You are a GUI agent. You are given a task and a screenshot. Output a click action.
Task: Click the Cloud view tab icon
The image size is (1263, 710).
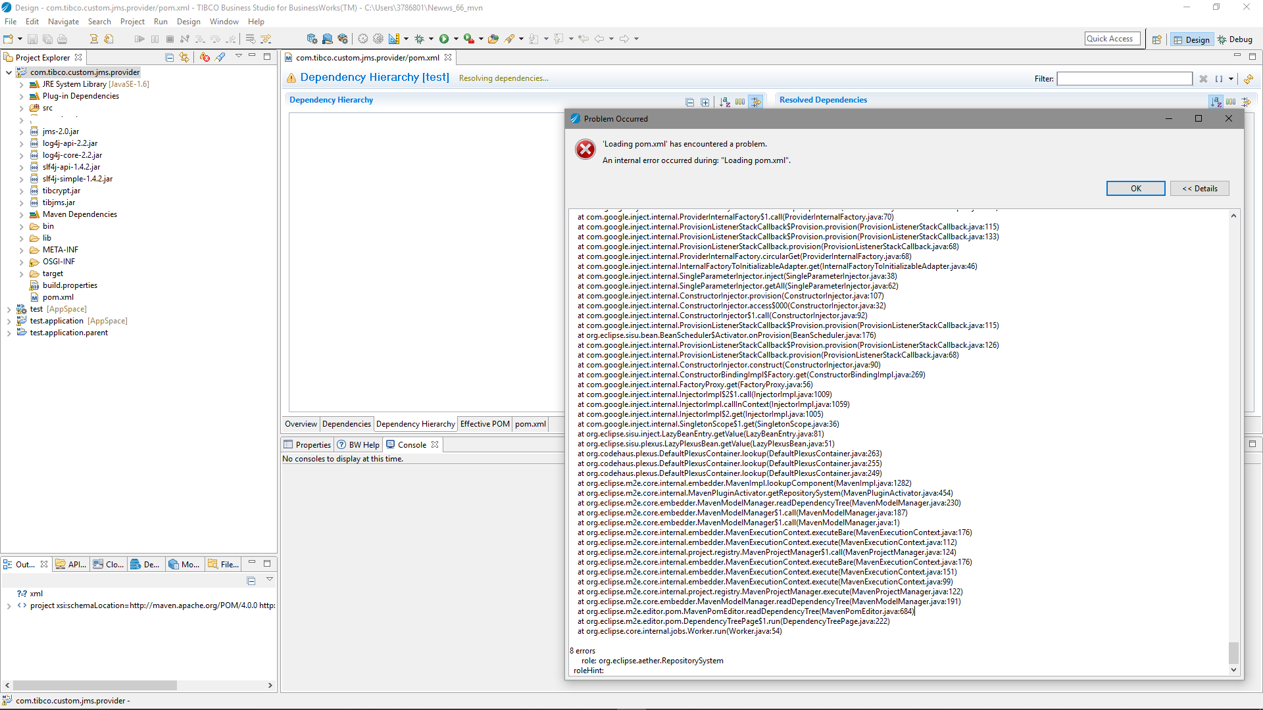[x=98, y=564]
